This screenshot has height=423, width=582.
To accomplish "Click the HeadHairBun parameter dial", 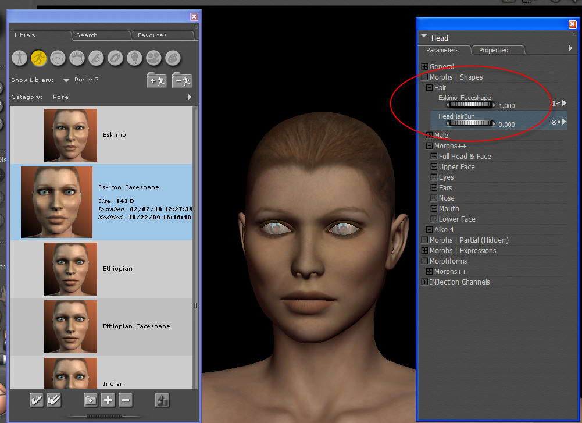I will (470, 123).
